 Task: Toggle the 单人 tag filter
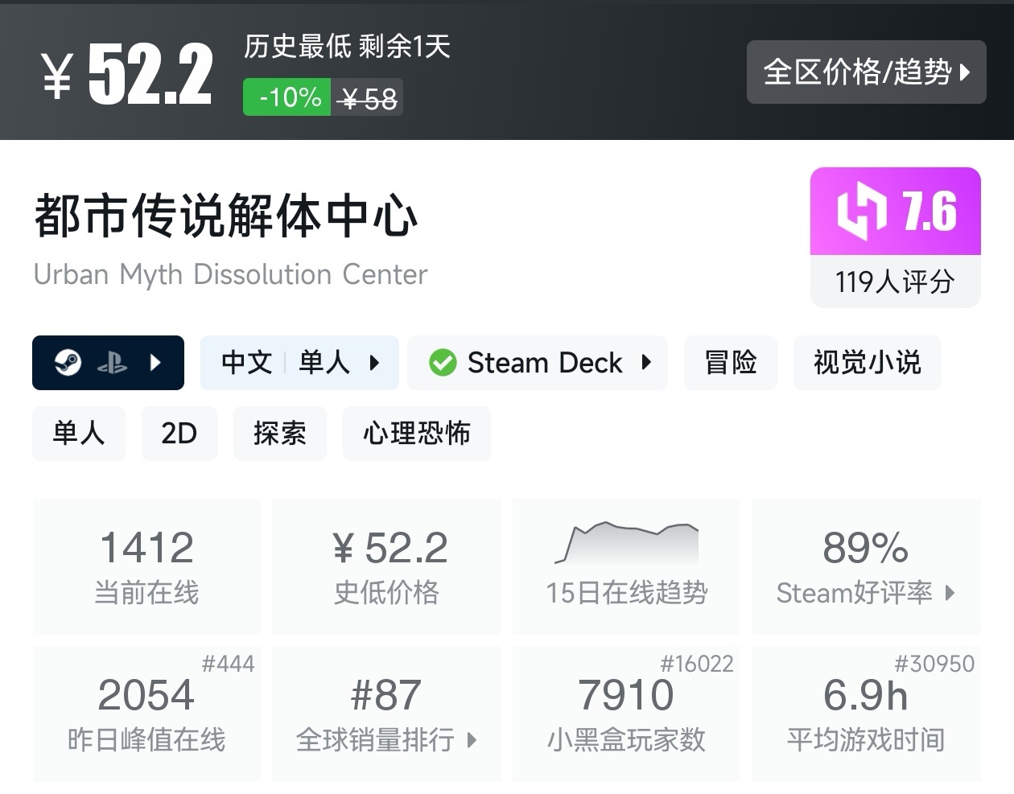click(x=78, y=434)
